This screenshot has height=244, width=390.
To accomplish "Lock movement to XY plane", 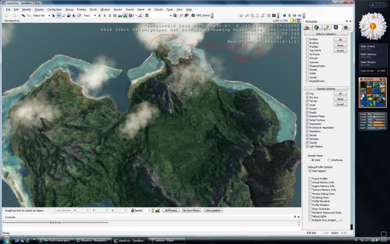I will tap(115, 15).
